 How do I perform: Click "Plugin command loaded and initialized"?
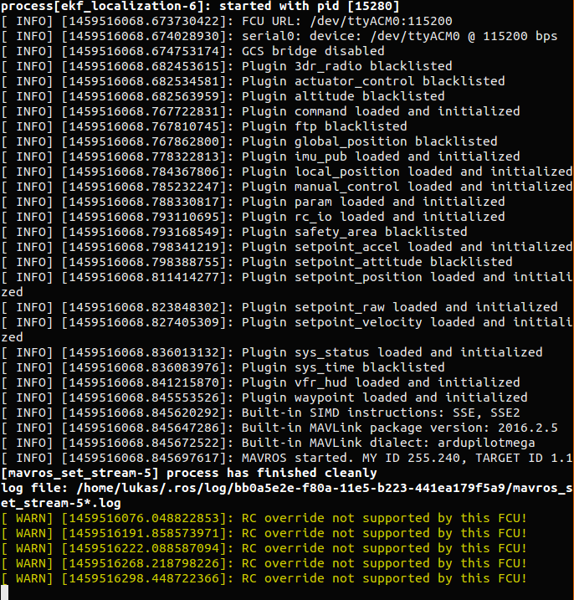click(381, 111)
